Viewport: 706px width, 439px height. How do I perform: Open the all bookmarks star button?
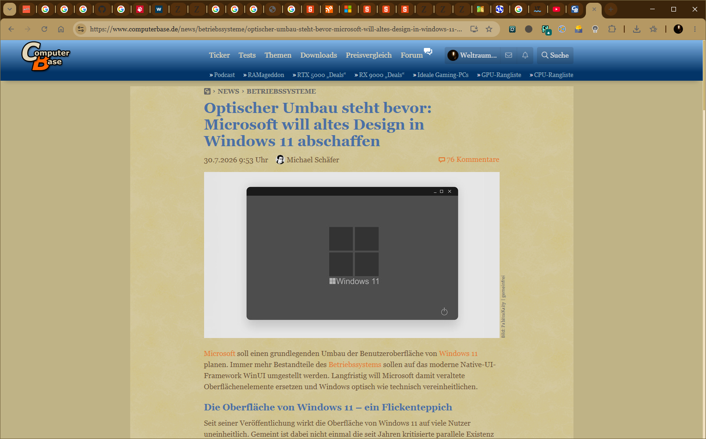click(x=653, y=29)
